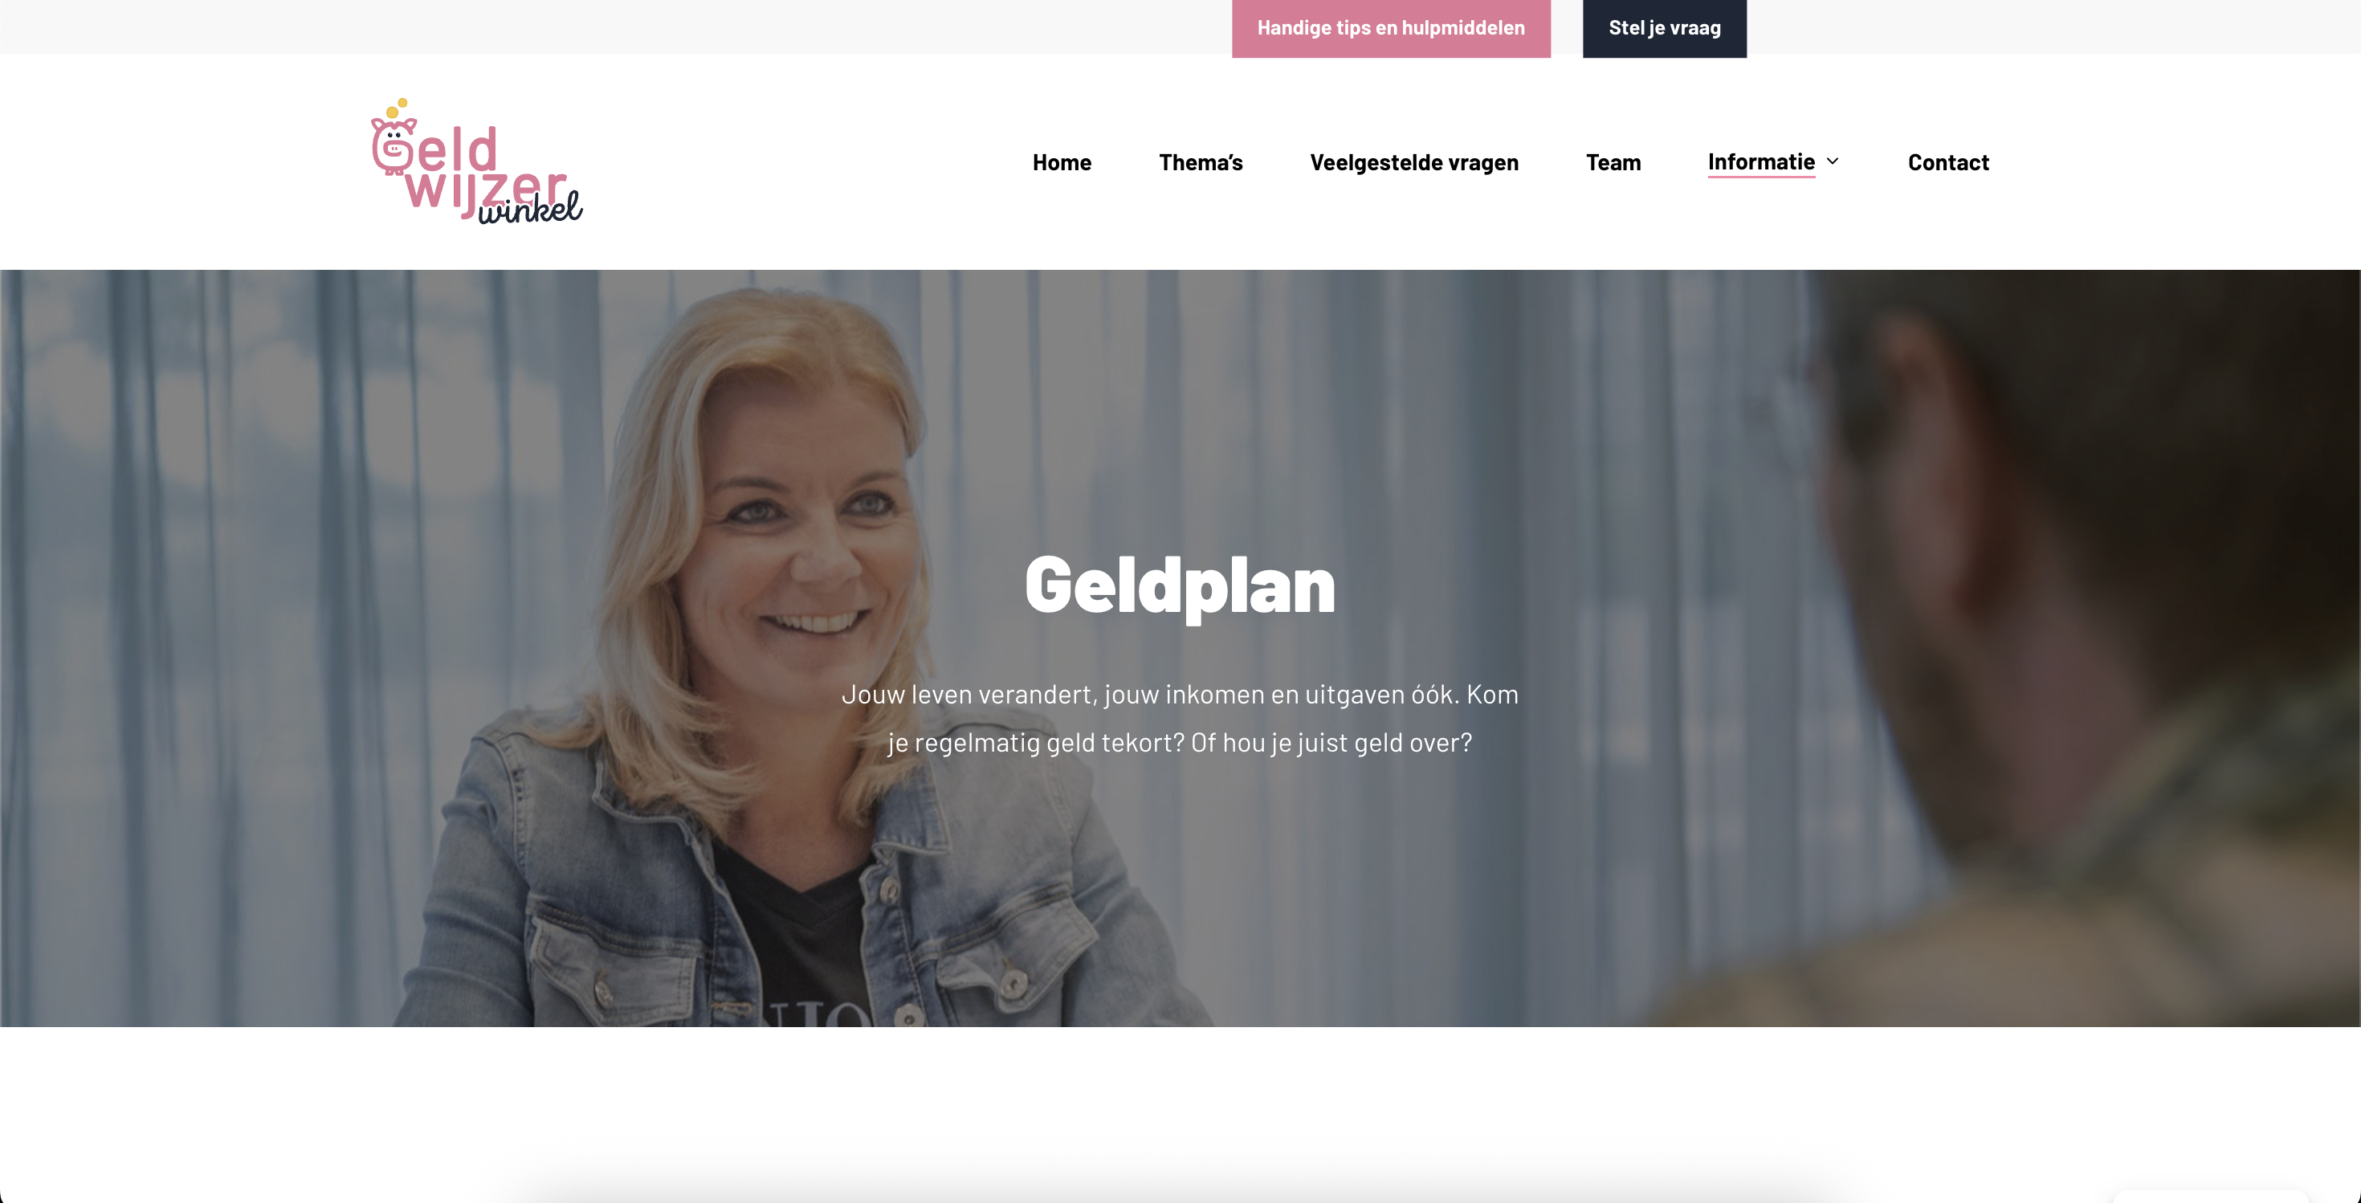Image resolution: width=2361 pixels, height=1203 pixels.
Task: Click the hero text about inkomen en uitgaven
Action: point(1180,718)
